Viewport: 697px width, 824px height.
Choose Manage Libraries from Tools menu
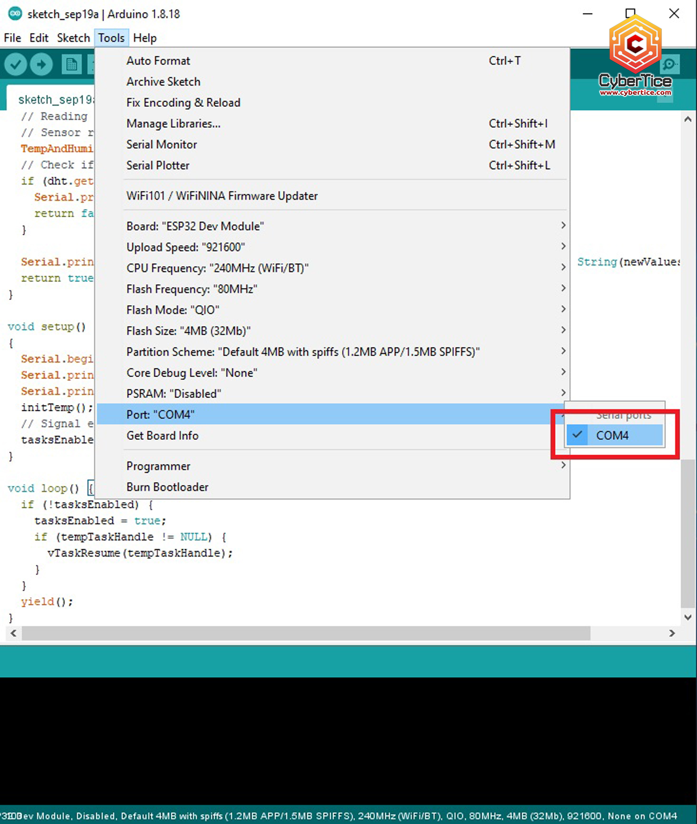pos(173,124)
